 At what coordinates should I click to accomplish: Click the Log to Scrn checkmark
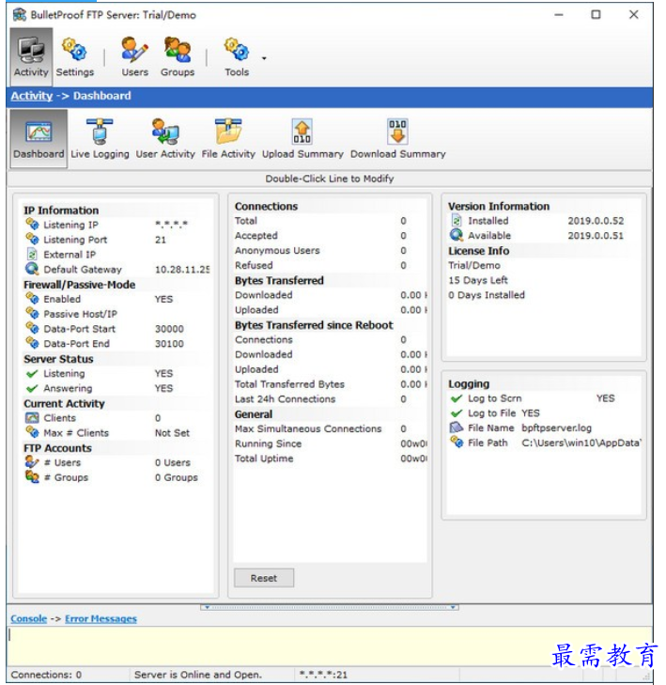(457, 398)
